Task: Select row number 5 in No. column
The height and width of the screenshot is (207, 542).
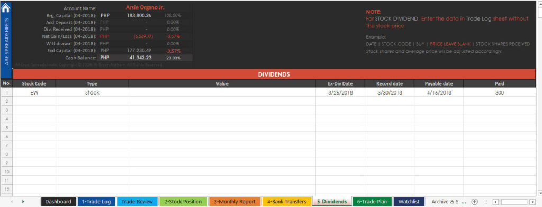Action: pos(6,128)
